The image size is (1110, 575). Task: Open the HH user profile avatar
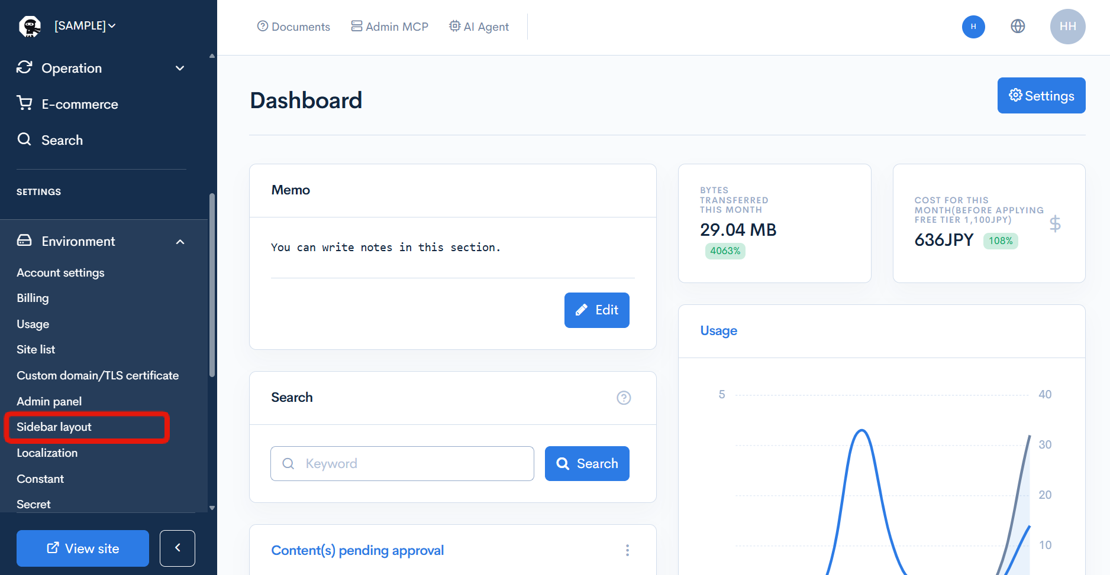click(x=1067, y=27)
